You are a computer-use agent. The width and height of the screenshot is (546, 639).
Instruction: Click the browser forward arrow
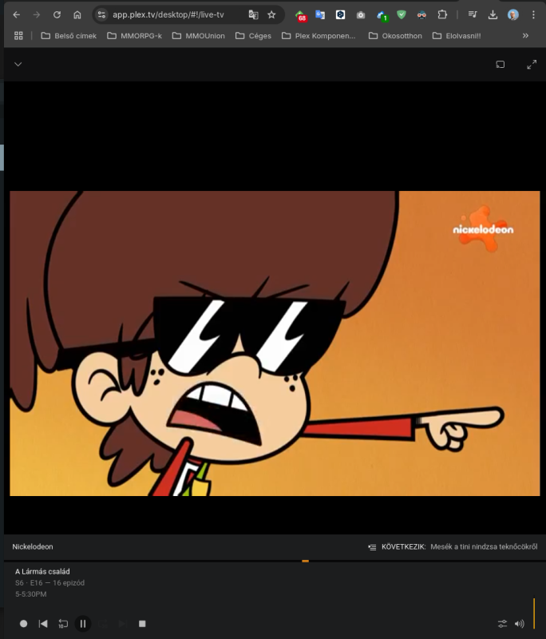[37, 14]
